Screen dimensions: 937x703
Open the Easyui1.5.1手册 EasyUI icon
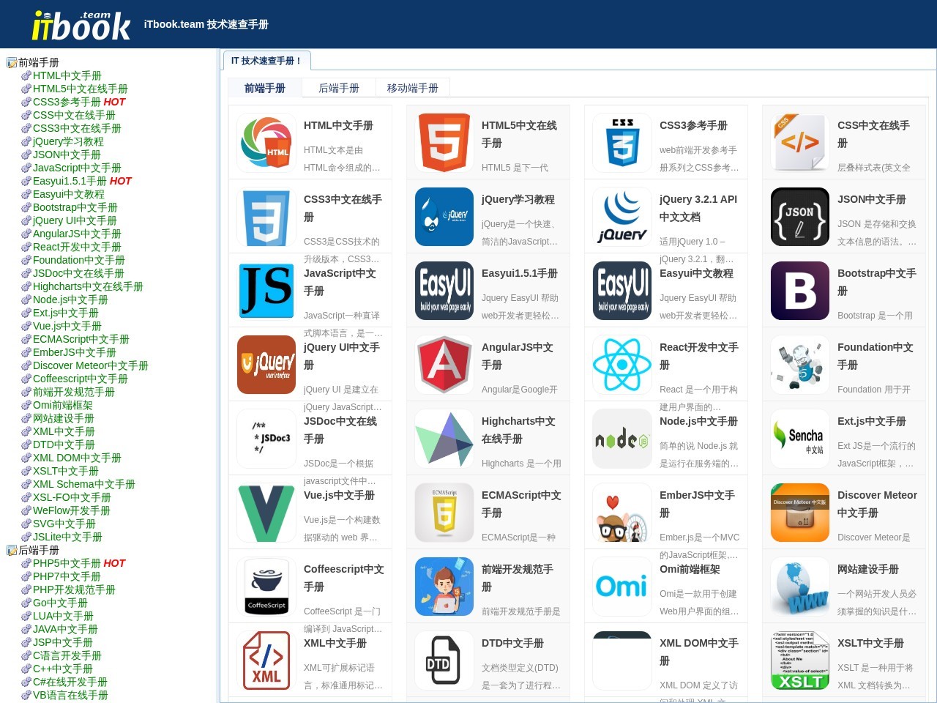coord(444,291)
